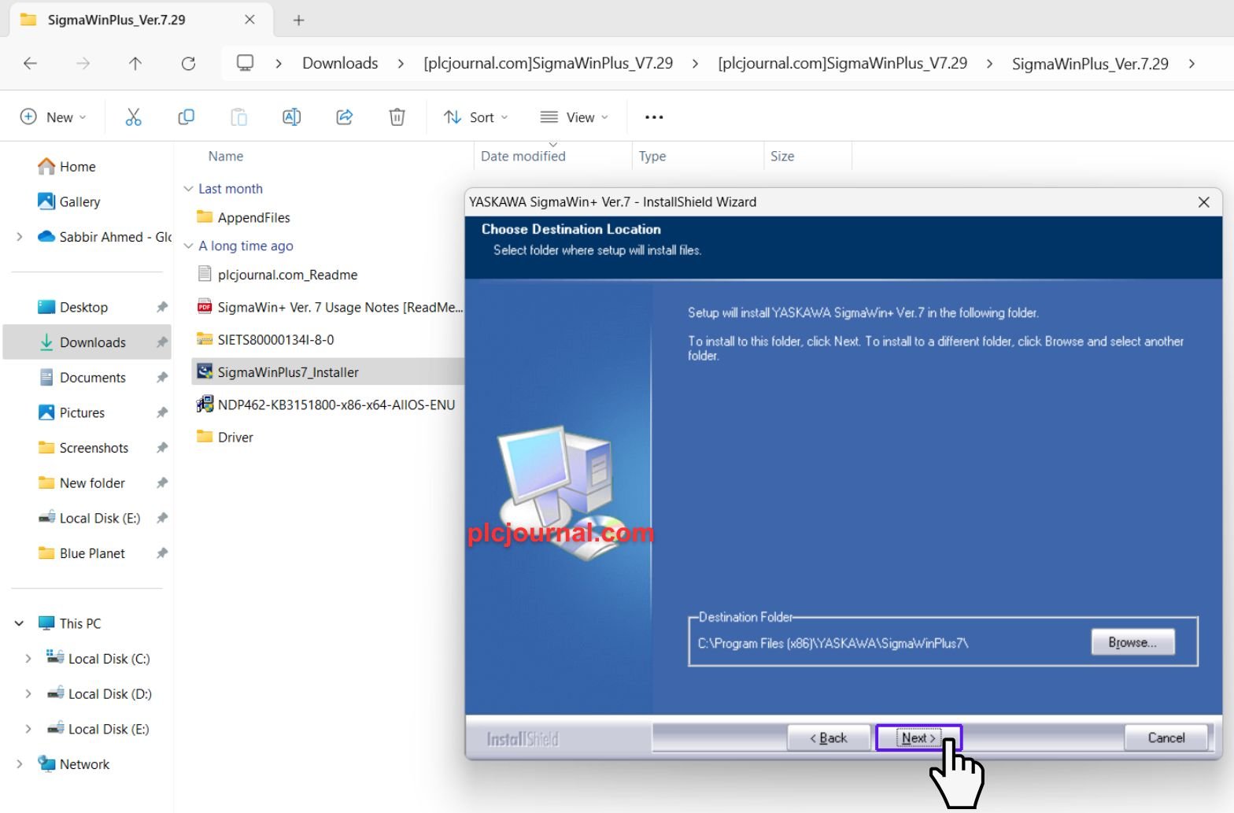Screen dimensions: 1234x813
Task: Expand chevron after Downloads breadcrumb
Action: pyautogui.click(x=401, y=64)
